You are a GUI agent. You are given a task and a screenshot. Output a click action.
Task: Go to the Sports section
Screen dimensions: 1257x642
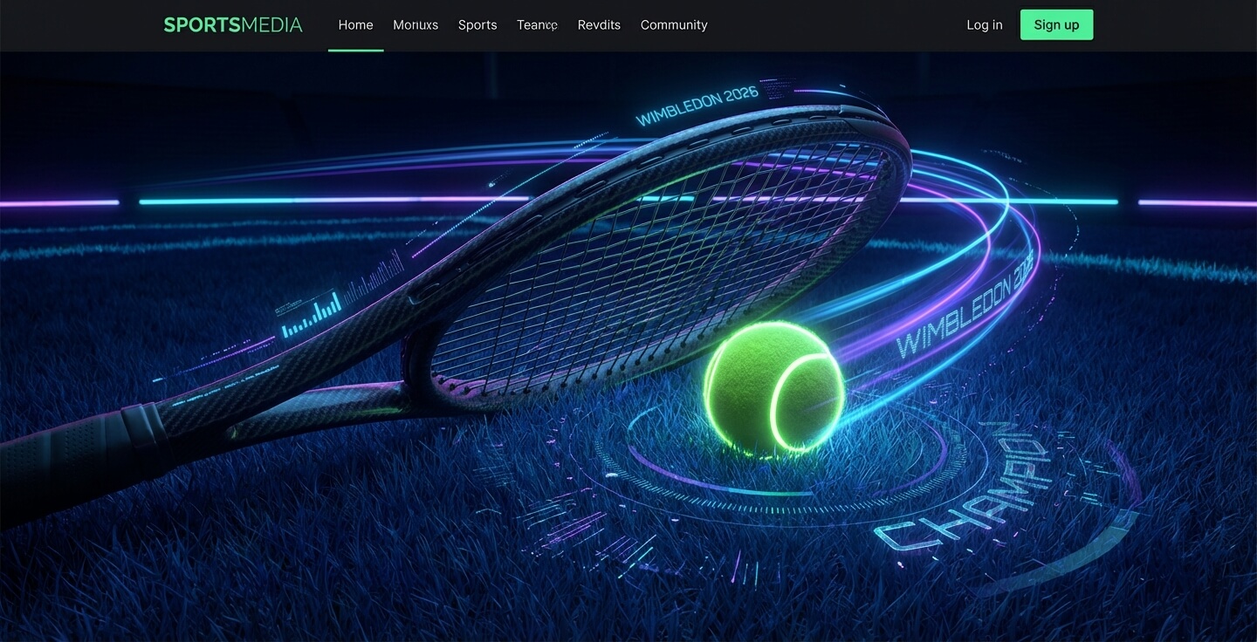point(477,24)
